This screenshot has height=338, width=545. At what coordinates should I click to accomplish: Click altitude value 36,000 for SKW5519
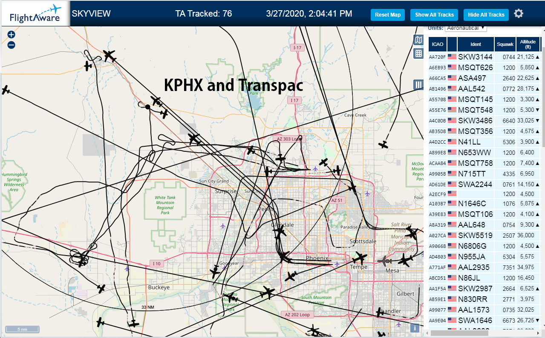526,236
